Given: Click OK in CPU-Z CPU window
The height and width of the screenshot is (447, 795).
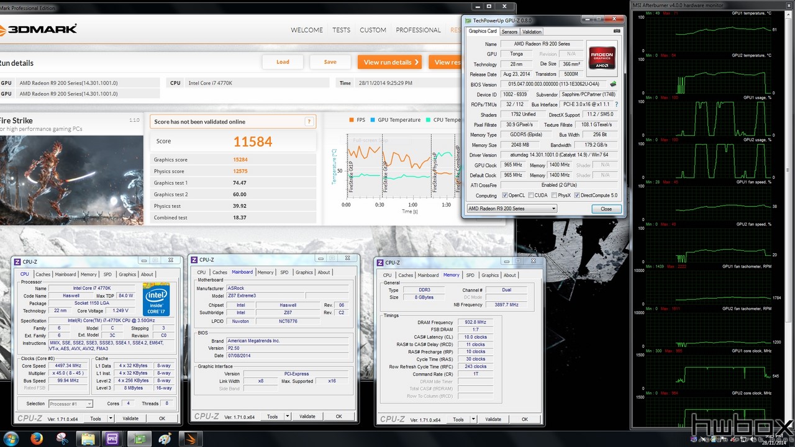Looking at the screenshot, I should coord(162,418).
